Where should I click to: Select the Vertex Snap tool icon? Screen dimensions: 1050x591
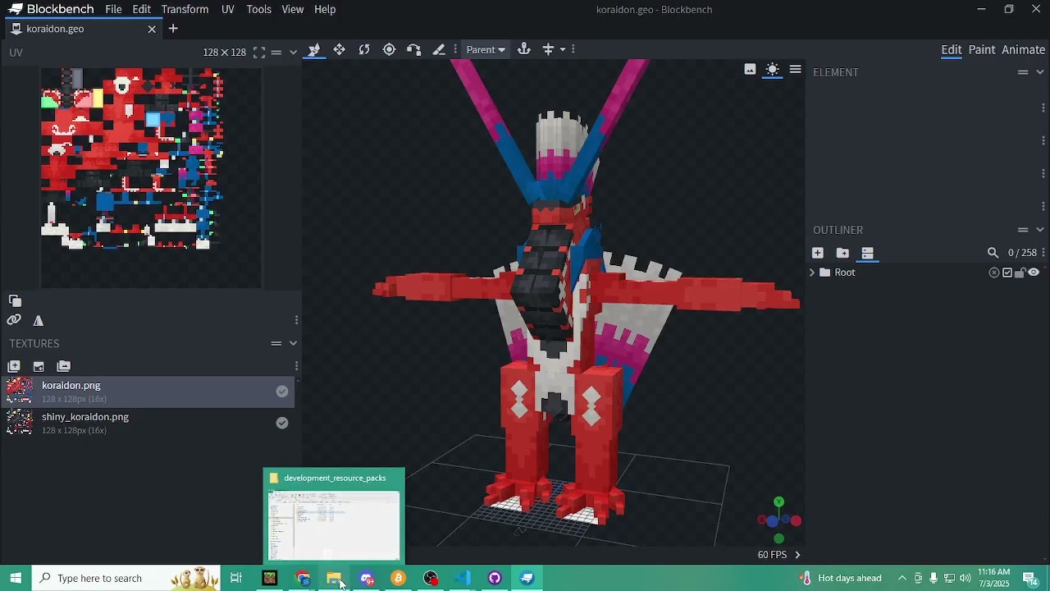point(414,50)
